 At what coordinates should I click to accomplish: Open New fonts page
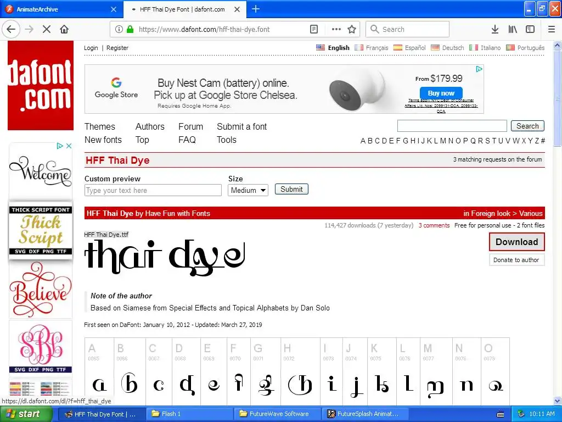click(103, 140)
